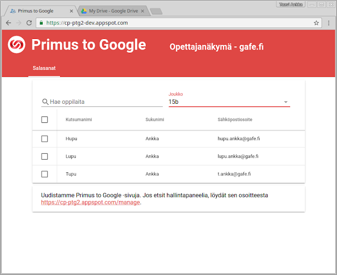
Task: Bookmark this page with the star icon
Action: [316, 23]
